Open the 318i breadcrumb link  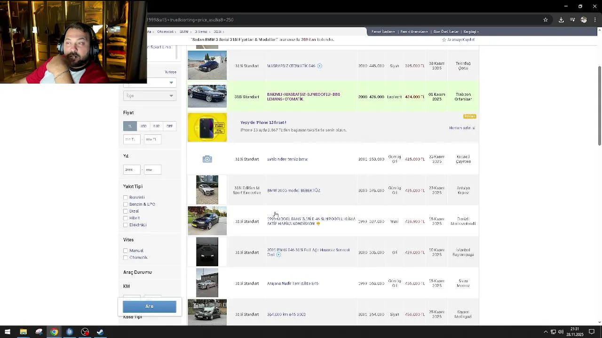click(217, 31)
